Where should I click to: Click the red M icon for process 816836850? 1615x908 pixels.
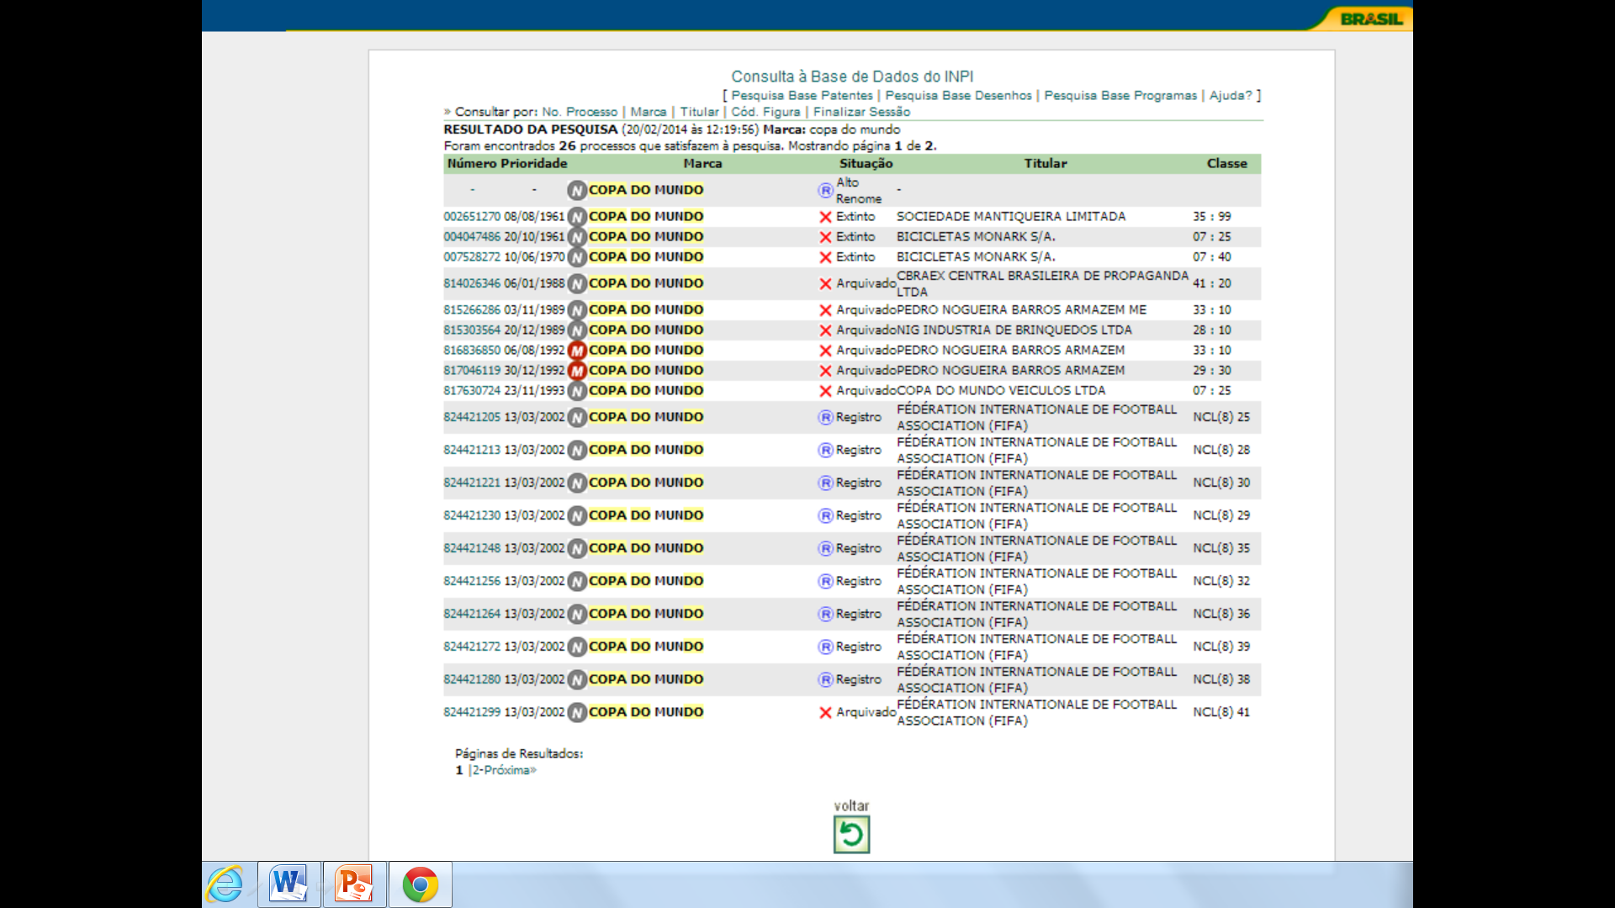click(x=577, y=351)
